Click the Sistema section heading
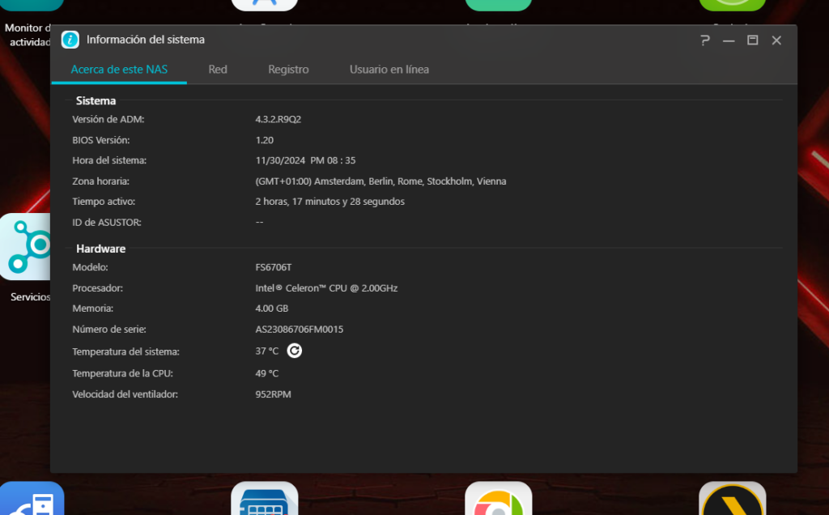829x515 pixels. (x=96, y=100)
